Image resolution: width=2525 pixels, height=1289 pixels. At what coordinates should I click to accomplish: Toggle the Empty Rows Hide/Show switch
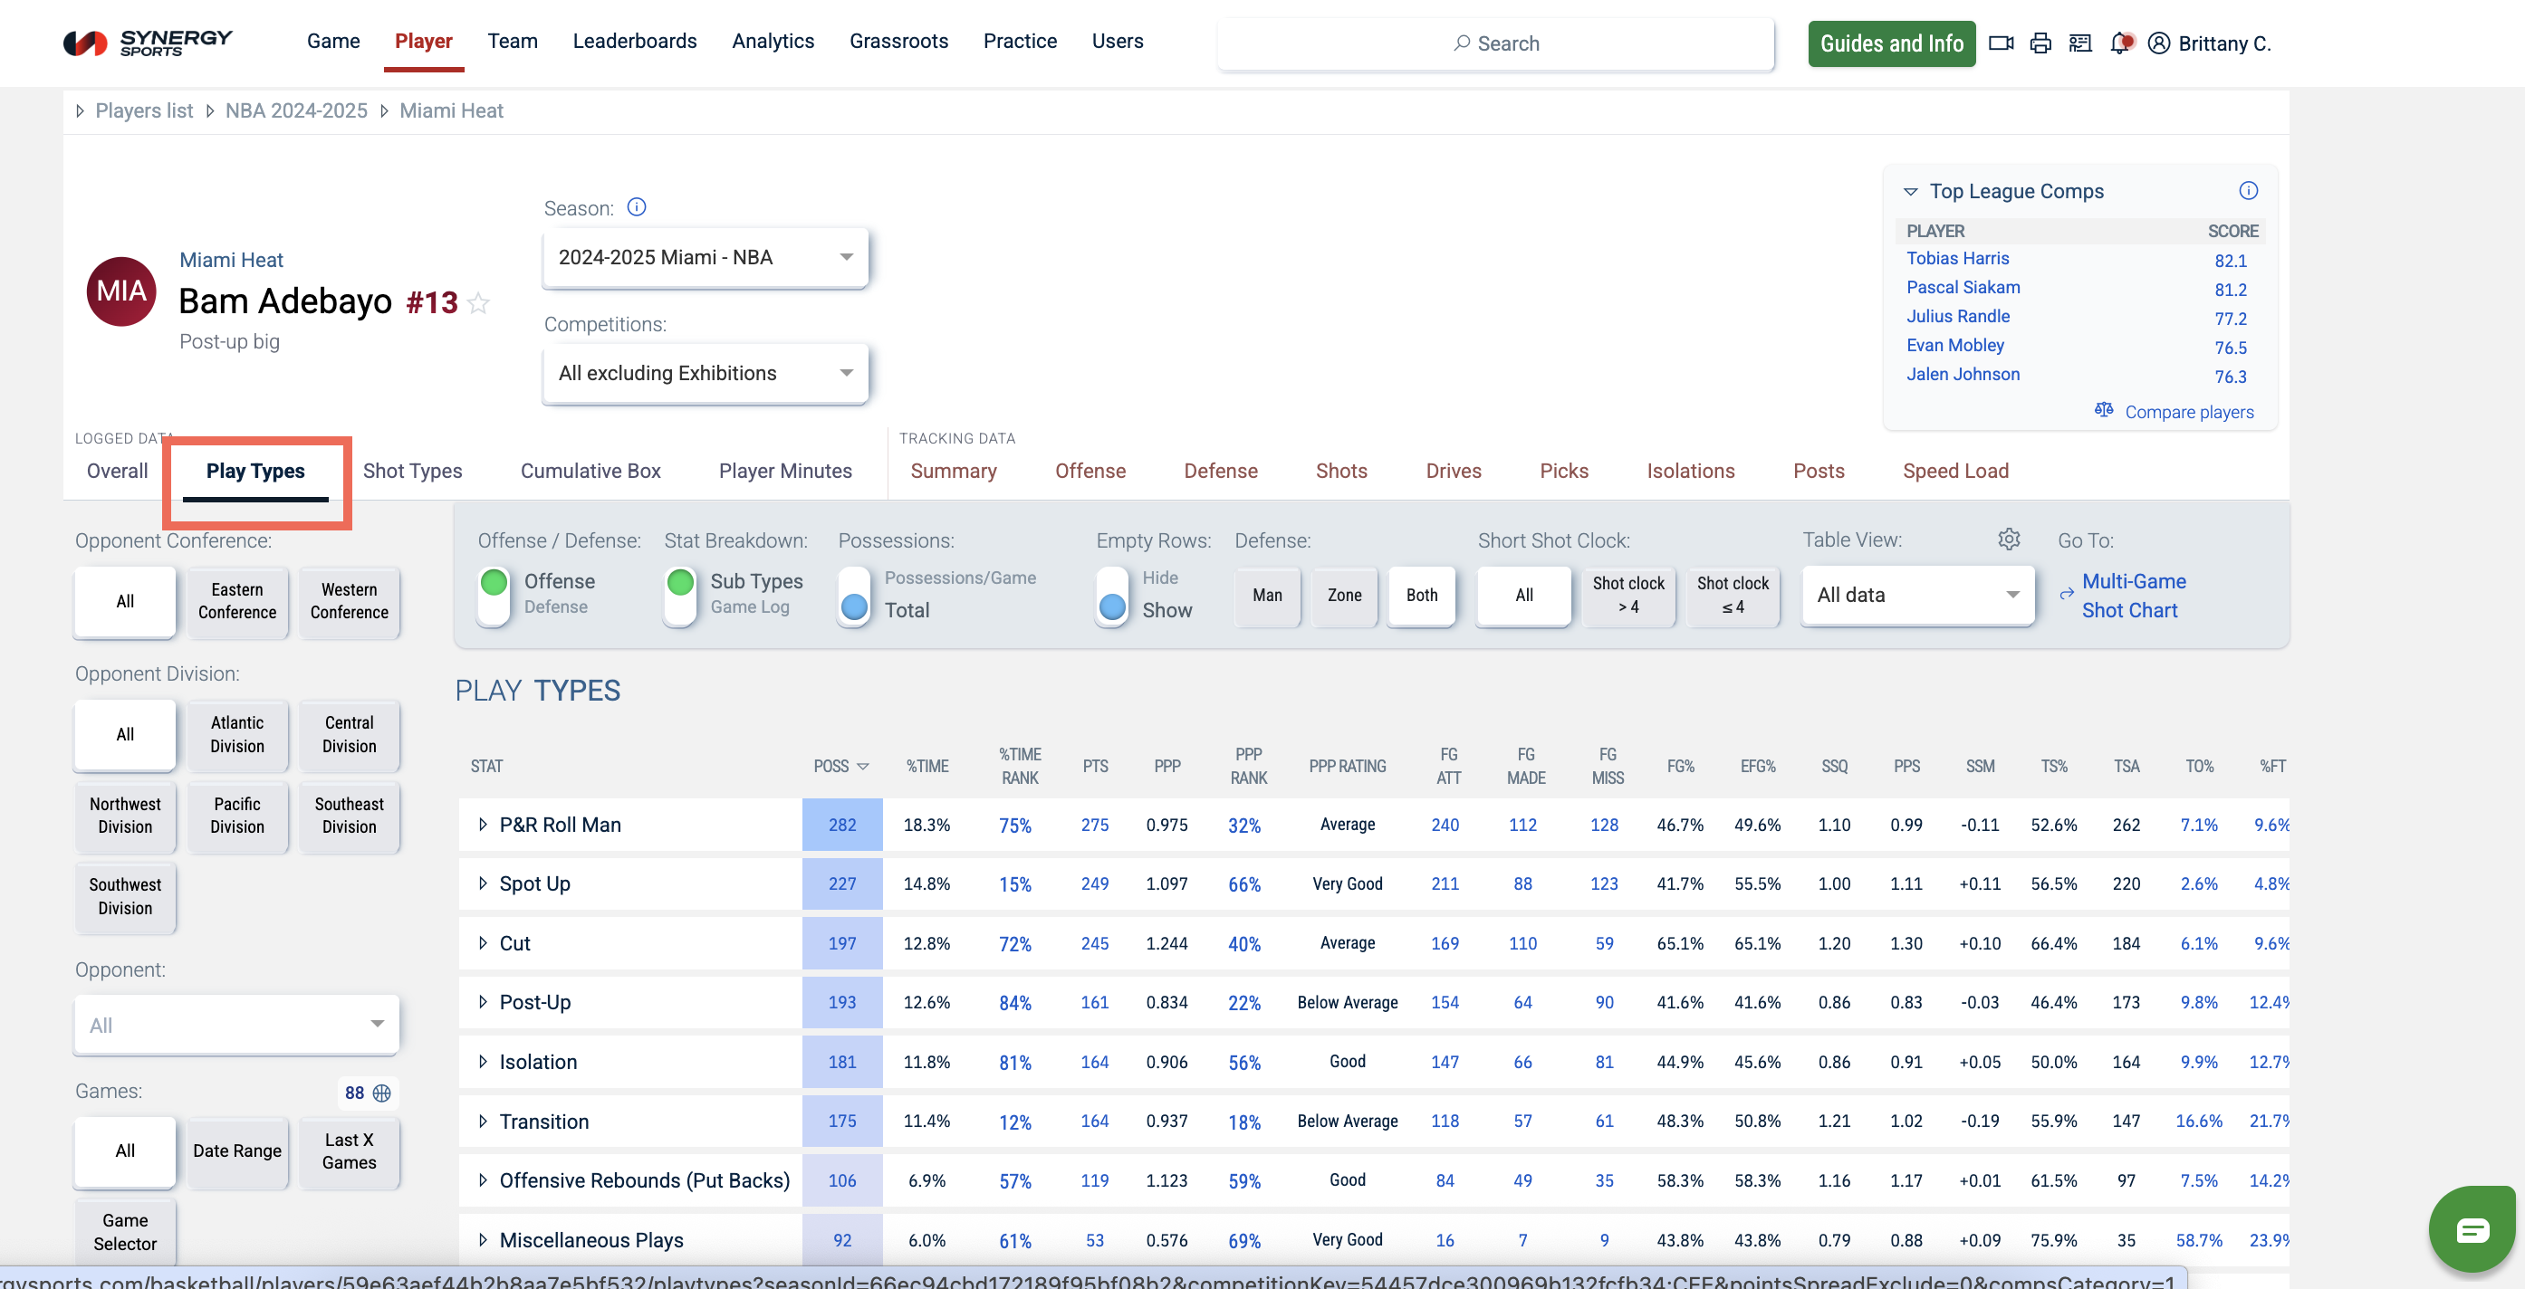click(1111, 595)
